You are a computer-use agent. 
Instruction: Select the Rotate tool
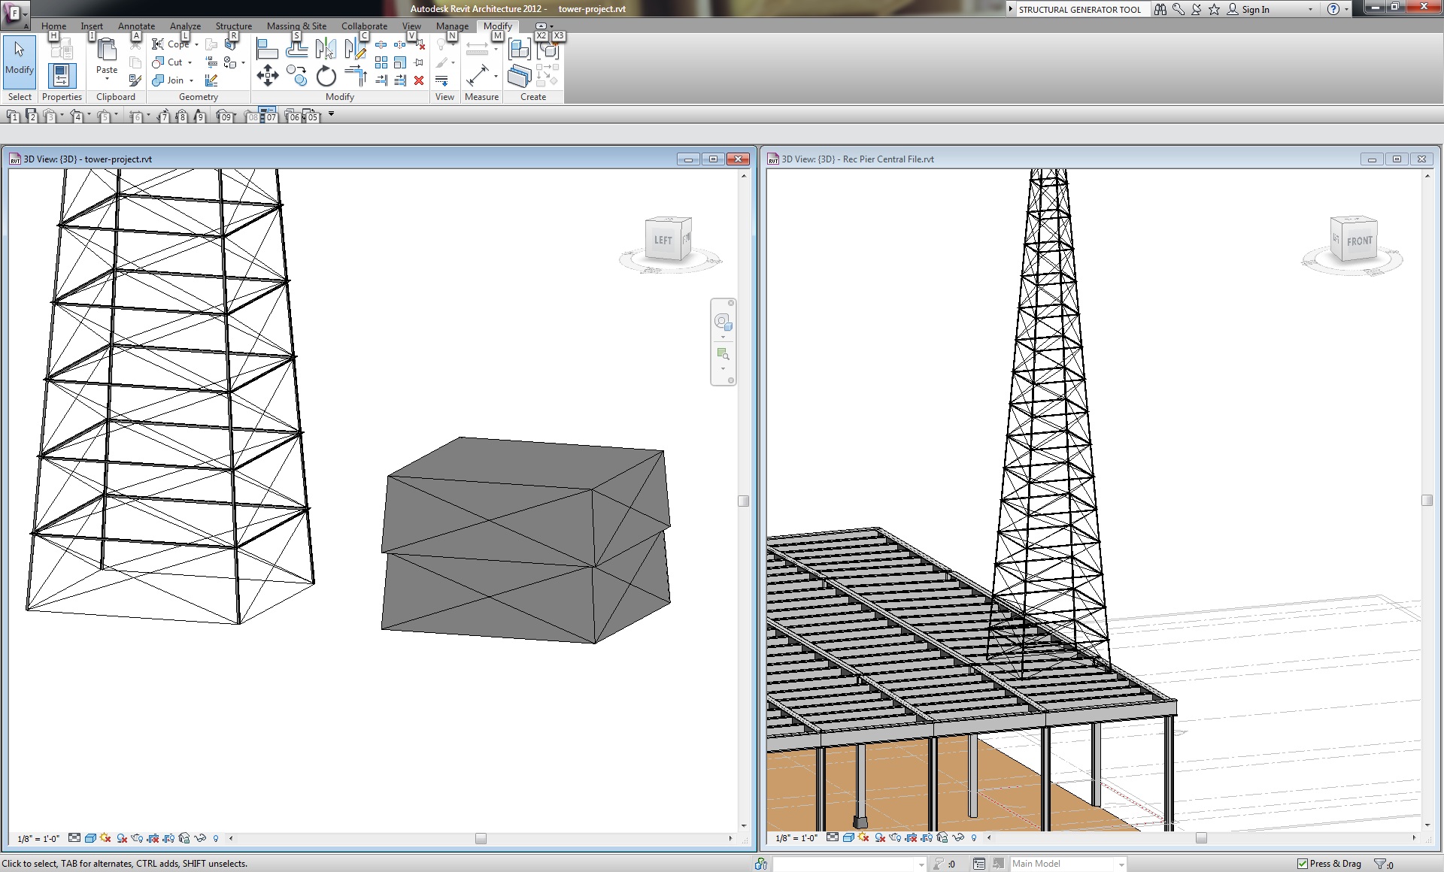326,76
